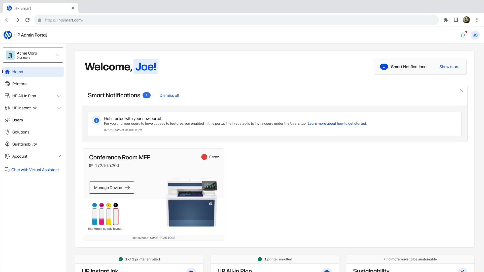Open the JS user avatar menu
Image resolution: width=484 pixels, height=272 pixels.
pyautogui.click(x=475, y=35)
